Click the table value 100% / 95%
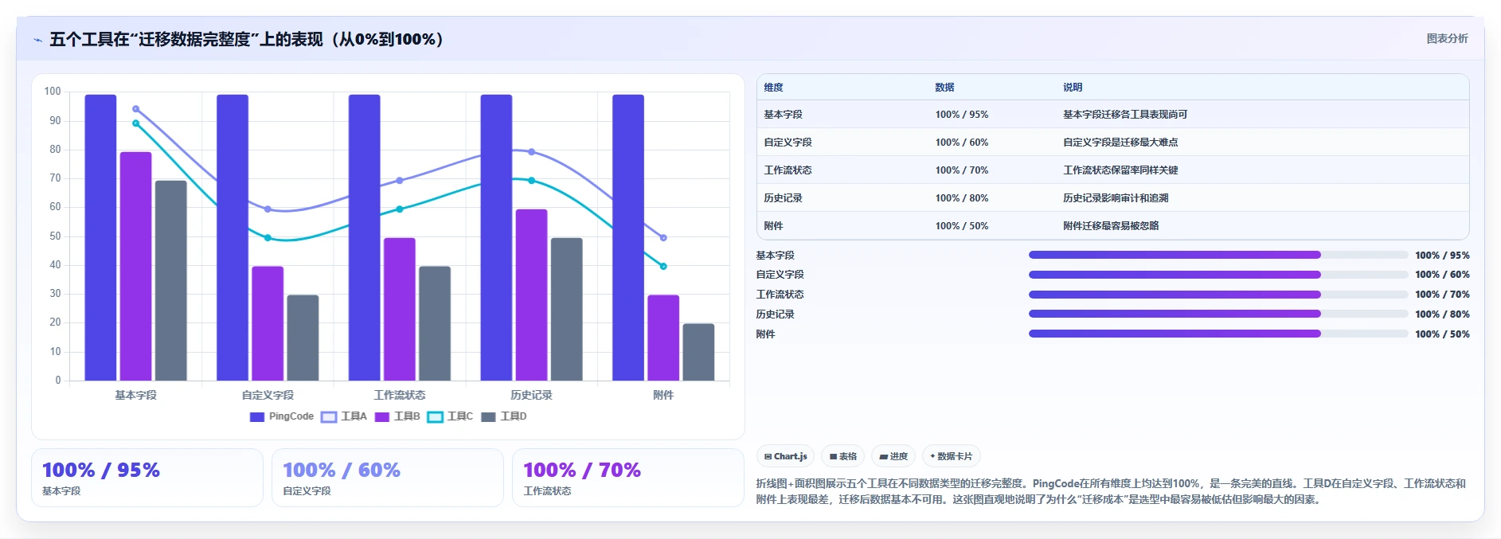 962,115
